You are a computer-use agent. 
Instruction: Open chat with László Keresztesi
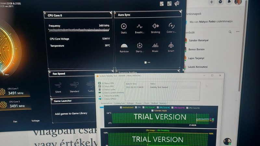click(x=198, y=67)
